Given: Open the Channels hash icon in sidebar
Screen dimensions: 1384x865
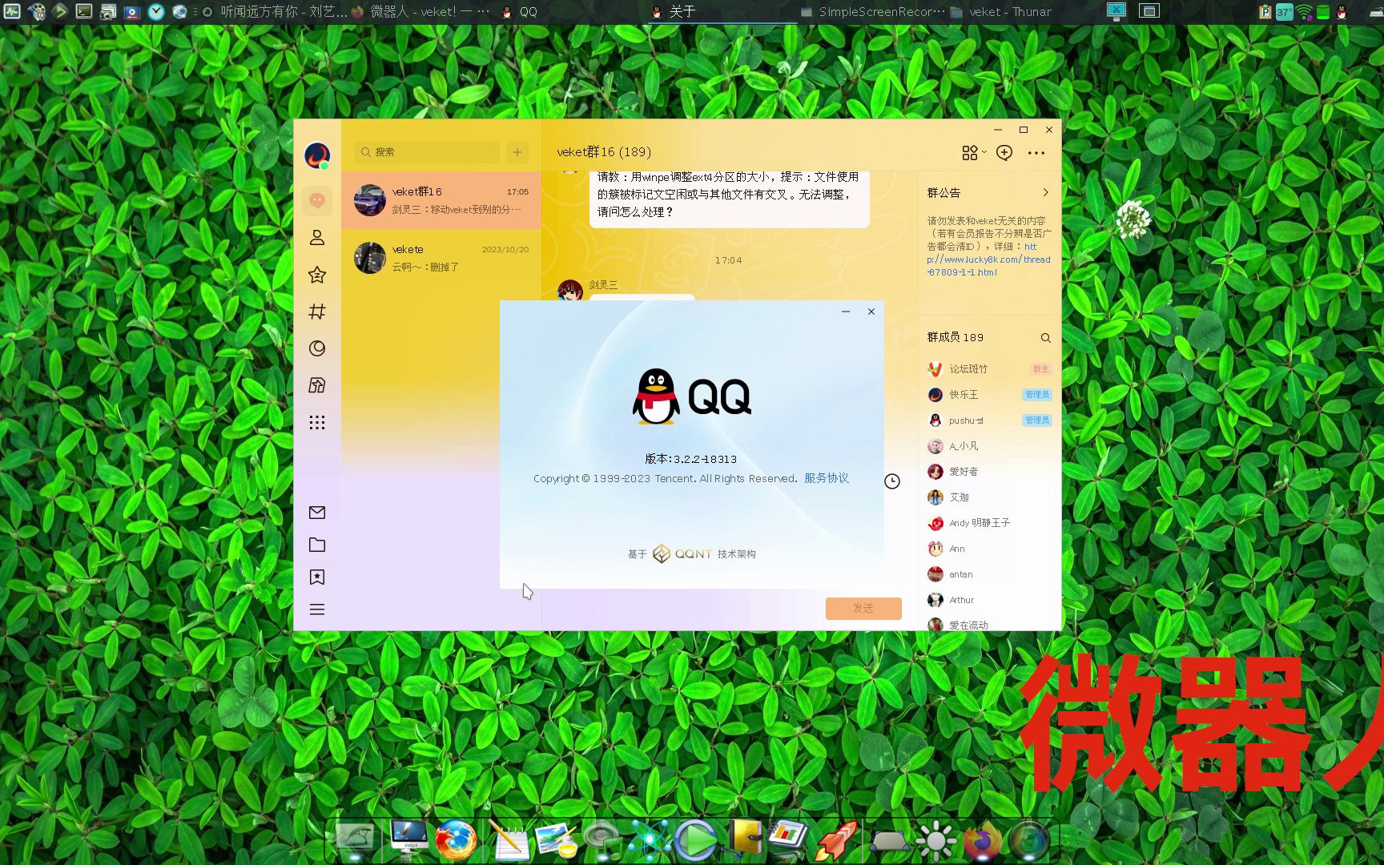Looking at the screenshot, I should point(317,312).
